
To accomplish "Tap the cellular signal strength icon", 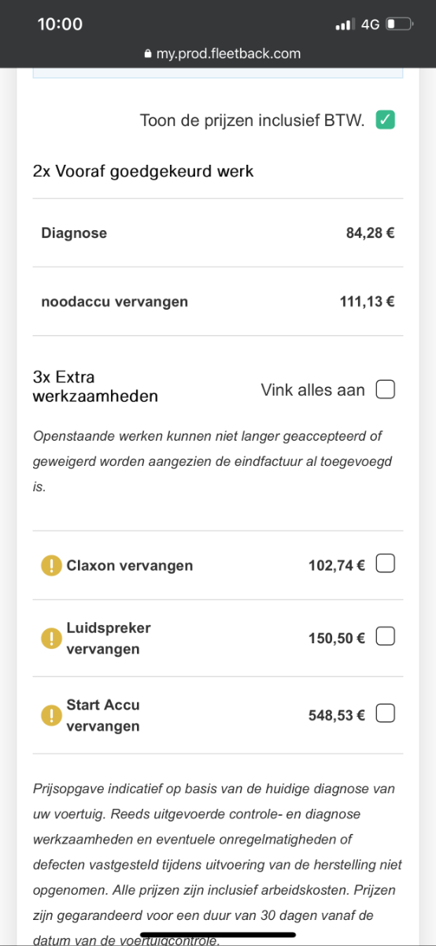I will point(345,25).
